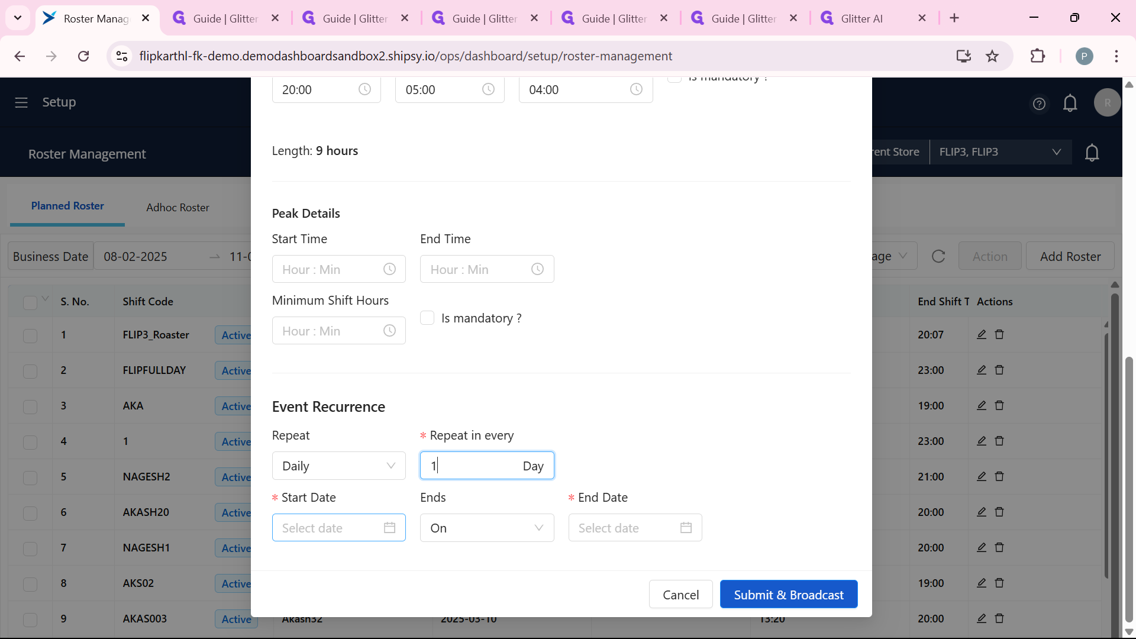Open the user avatar R menu
1136x639 pixels.
(1107, 103)
